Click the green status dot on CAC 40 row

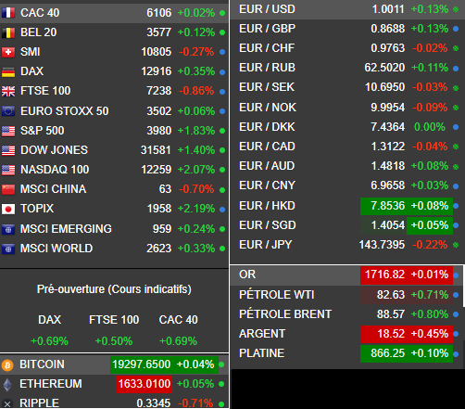[x=222, y=13]
